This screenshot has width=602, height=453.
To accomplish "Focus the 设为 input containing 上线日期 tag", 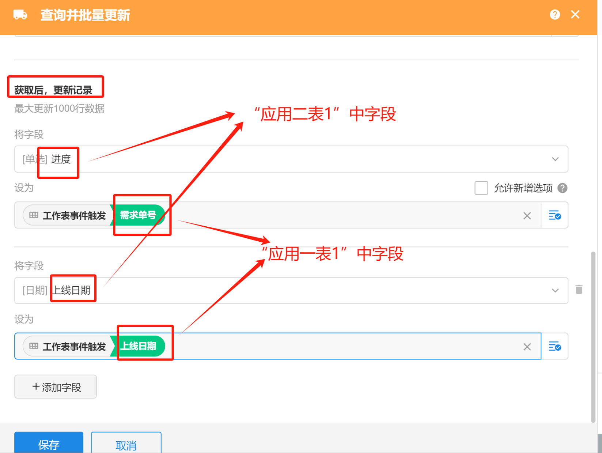I will click(329, 346).
